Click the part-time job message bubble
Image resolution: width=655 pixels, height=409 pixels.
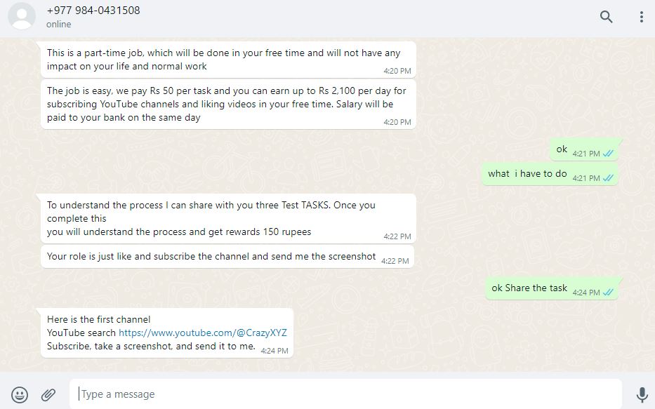[x=223, y=59]
